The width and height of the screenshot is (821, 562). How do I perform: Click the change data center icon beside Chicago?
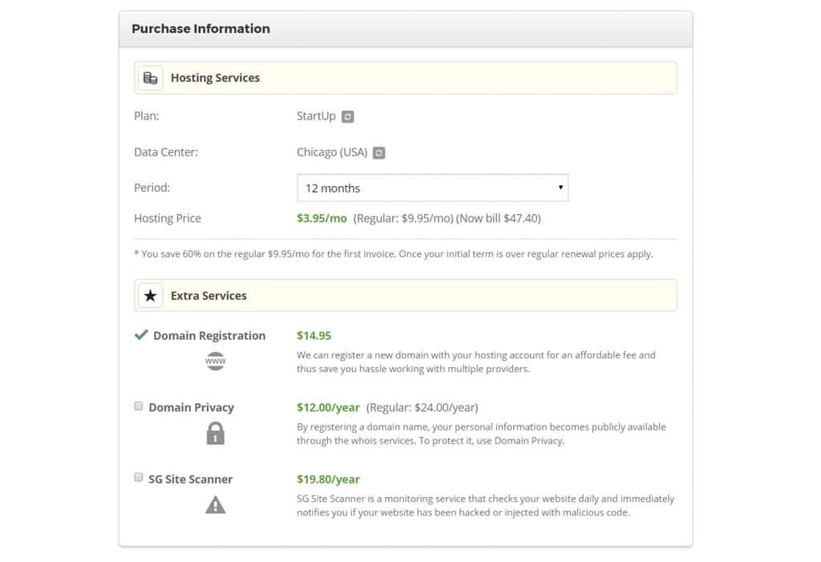pos(378,153)
